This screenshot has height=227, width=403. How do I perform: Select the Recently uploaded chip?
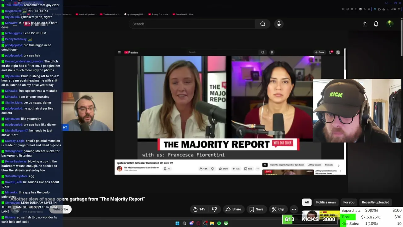point(375,202)
